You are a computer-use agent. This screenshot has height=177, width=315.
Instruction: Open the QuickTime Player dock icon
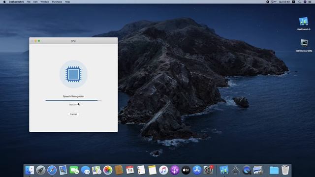247,170
